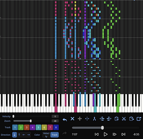Click the Zoom label
Viewport: 143px width, 139px height.
[7, 121]
